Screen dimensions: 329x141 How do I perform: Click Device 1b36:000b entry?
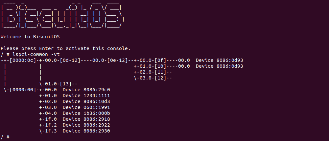86,113
